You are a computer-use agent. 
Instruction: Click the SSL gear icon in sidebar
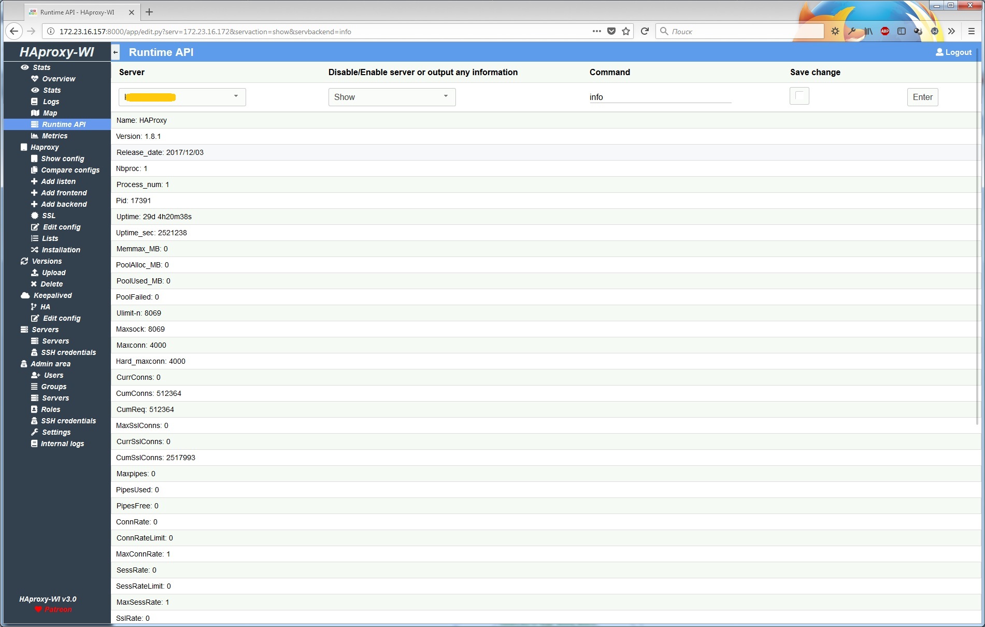pos(35,216)
